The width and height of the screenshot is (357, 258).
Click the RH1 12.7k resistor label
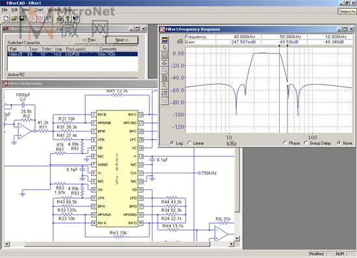(x=117, y=91)
